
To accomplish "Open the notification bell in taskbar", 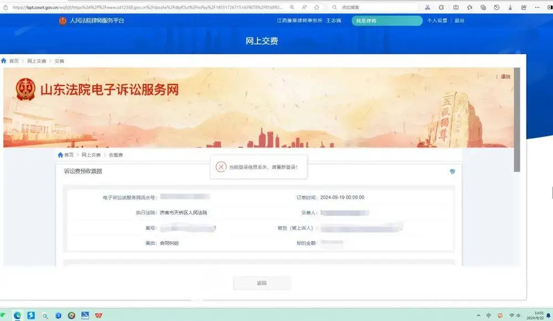I will 549,315.
